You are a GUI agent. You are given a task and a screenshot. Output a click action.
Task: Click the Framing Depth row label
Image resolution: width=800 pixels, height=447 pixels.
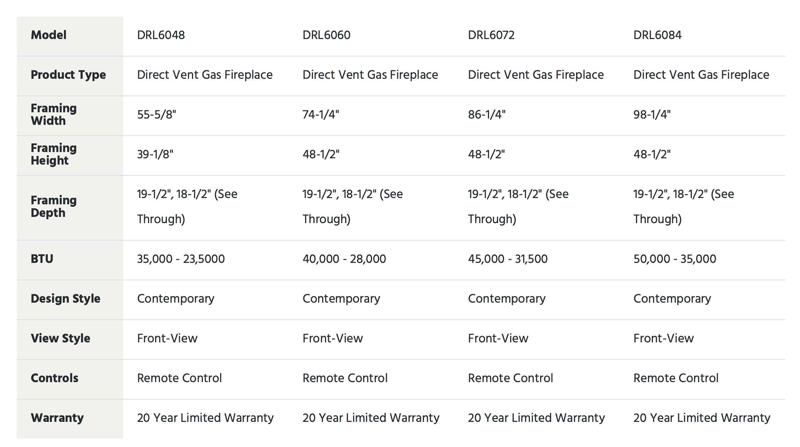coord(54,206)
